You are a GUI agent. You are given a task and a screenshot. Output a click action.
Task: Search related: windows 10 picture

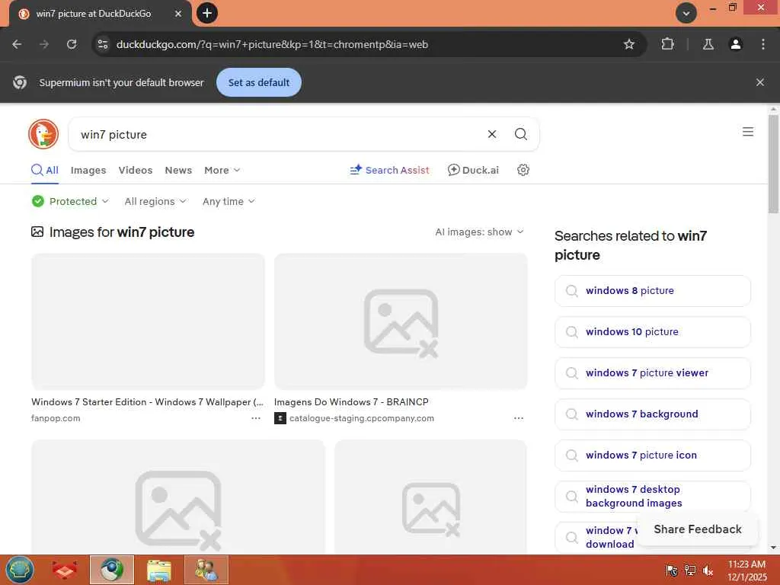(x=652, y=332)
